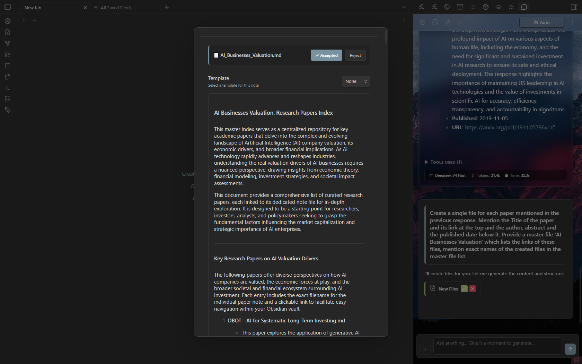Click the chat panel scrollbar on right edge

[581, 295]
